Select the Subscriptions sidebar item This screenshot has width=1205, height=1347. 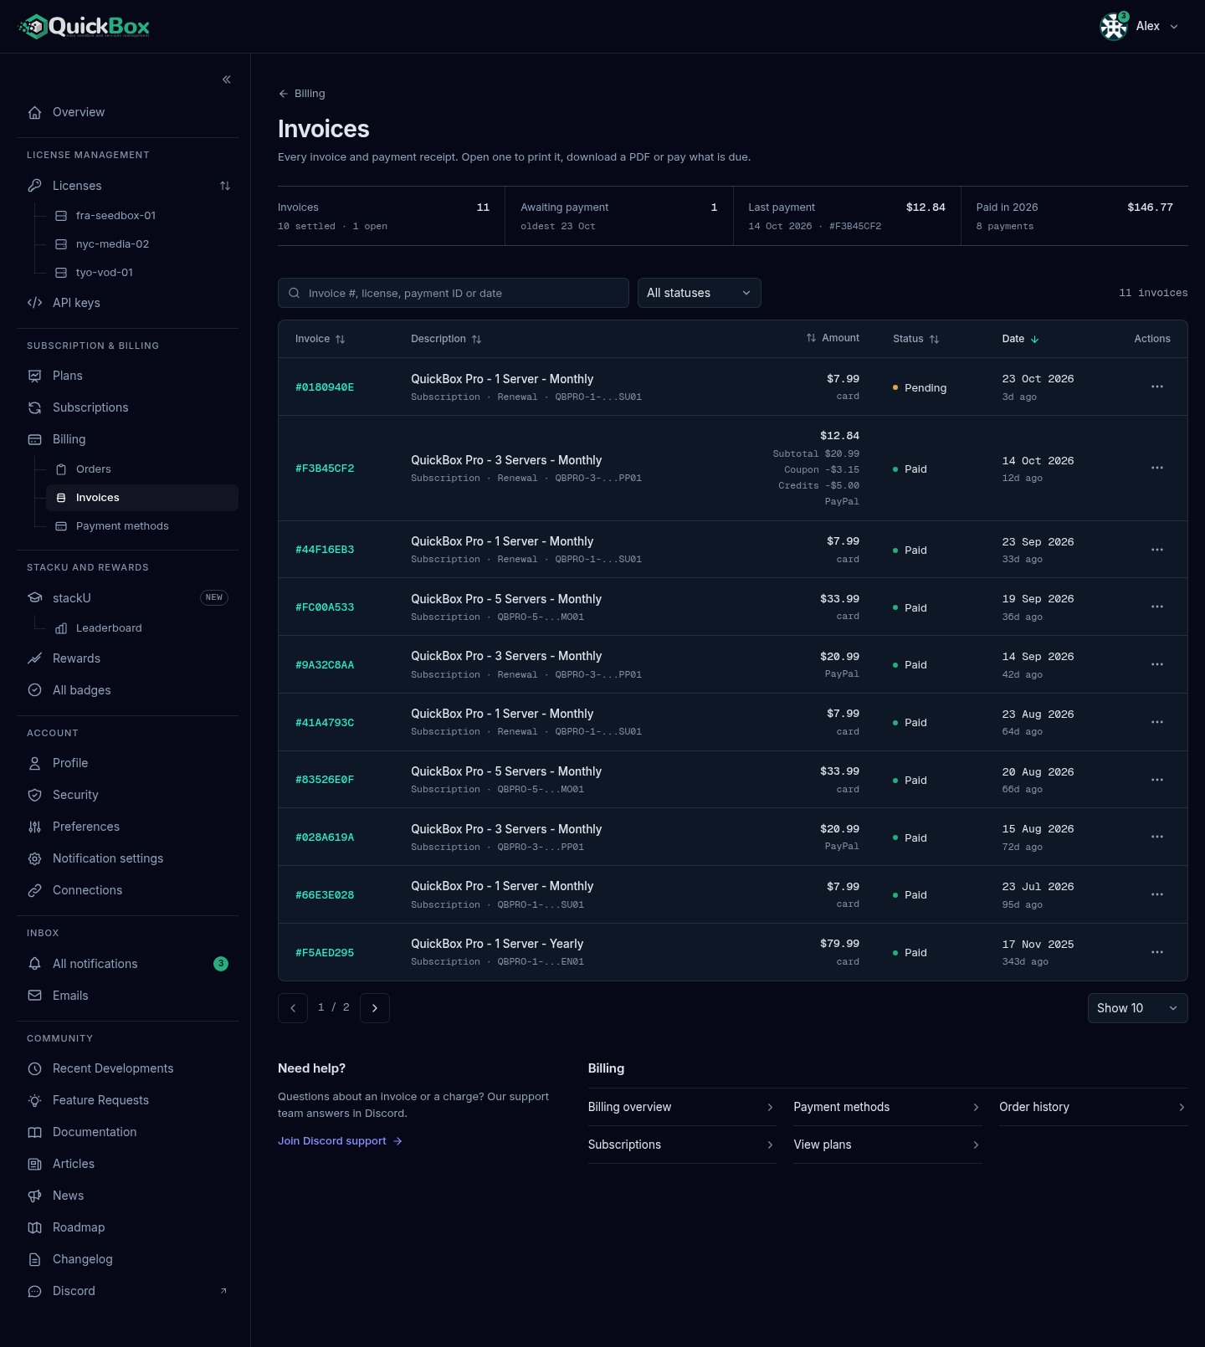[128, 407]
